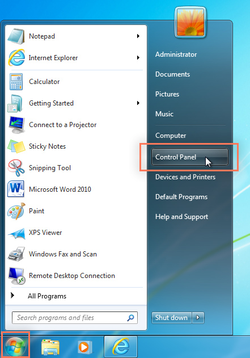Click the Remote Desktop Connection icon

click(x=16, y=276)
